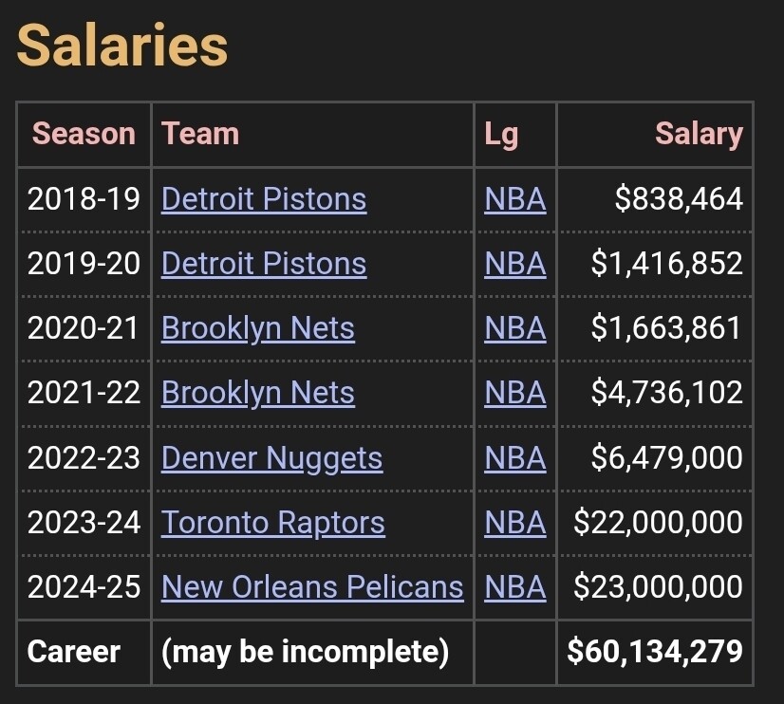The width and height of the screenshot is (784, 704).
Task: Sort table by Lg column header
Action: click(501, 134)
